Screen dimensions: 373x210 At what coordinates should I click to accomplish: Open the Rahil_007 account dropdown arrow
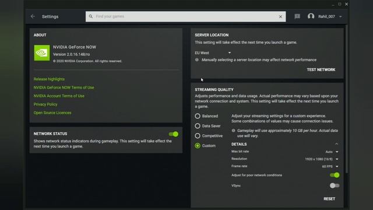click(x=340, y=17)
